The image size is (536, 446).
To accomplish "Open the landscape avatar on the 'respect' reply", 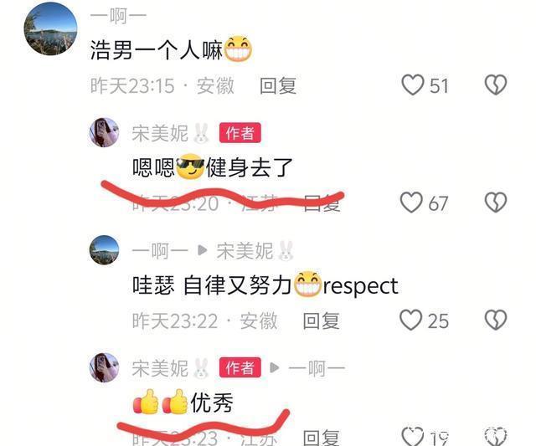I will tap(104, 250).
